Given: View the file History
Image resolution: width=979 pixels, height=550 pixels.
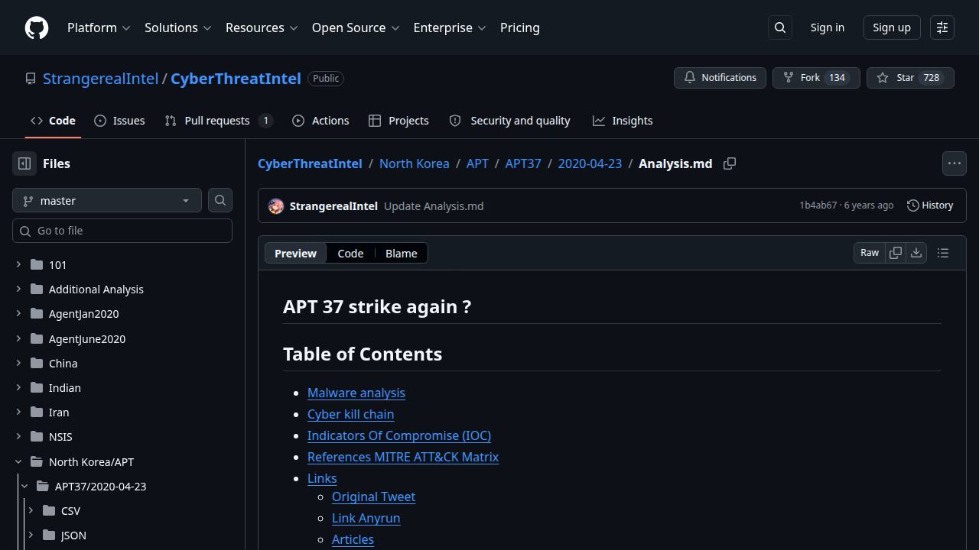Looking at the screenshot, I should point(930,205).
